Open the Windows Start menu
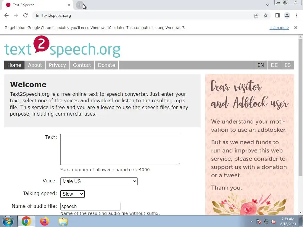 click(8, 221)
